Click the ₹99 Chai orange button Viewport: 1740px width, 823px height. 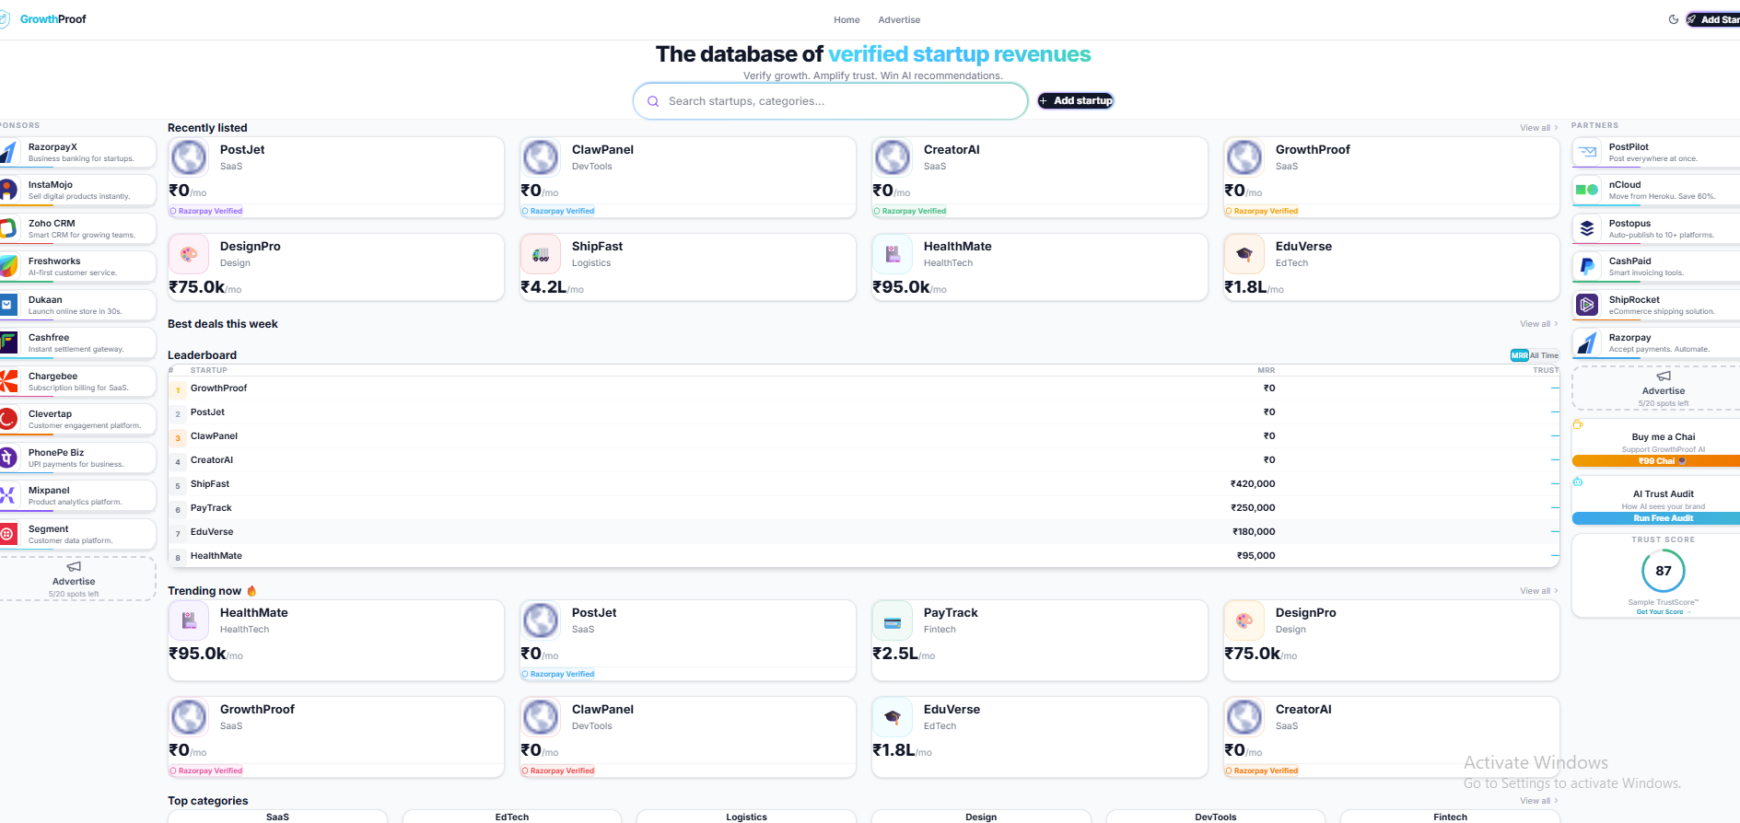click(x=1656, y=461)
